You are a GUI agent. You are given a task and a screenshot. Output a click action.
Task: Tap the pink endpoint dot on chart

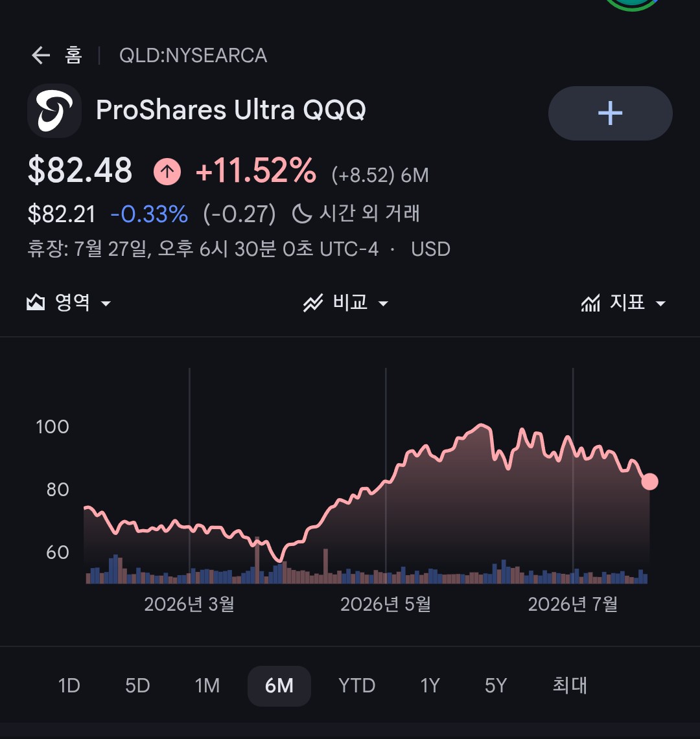[x=649, y=482]
